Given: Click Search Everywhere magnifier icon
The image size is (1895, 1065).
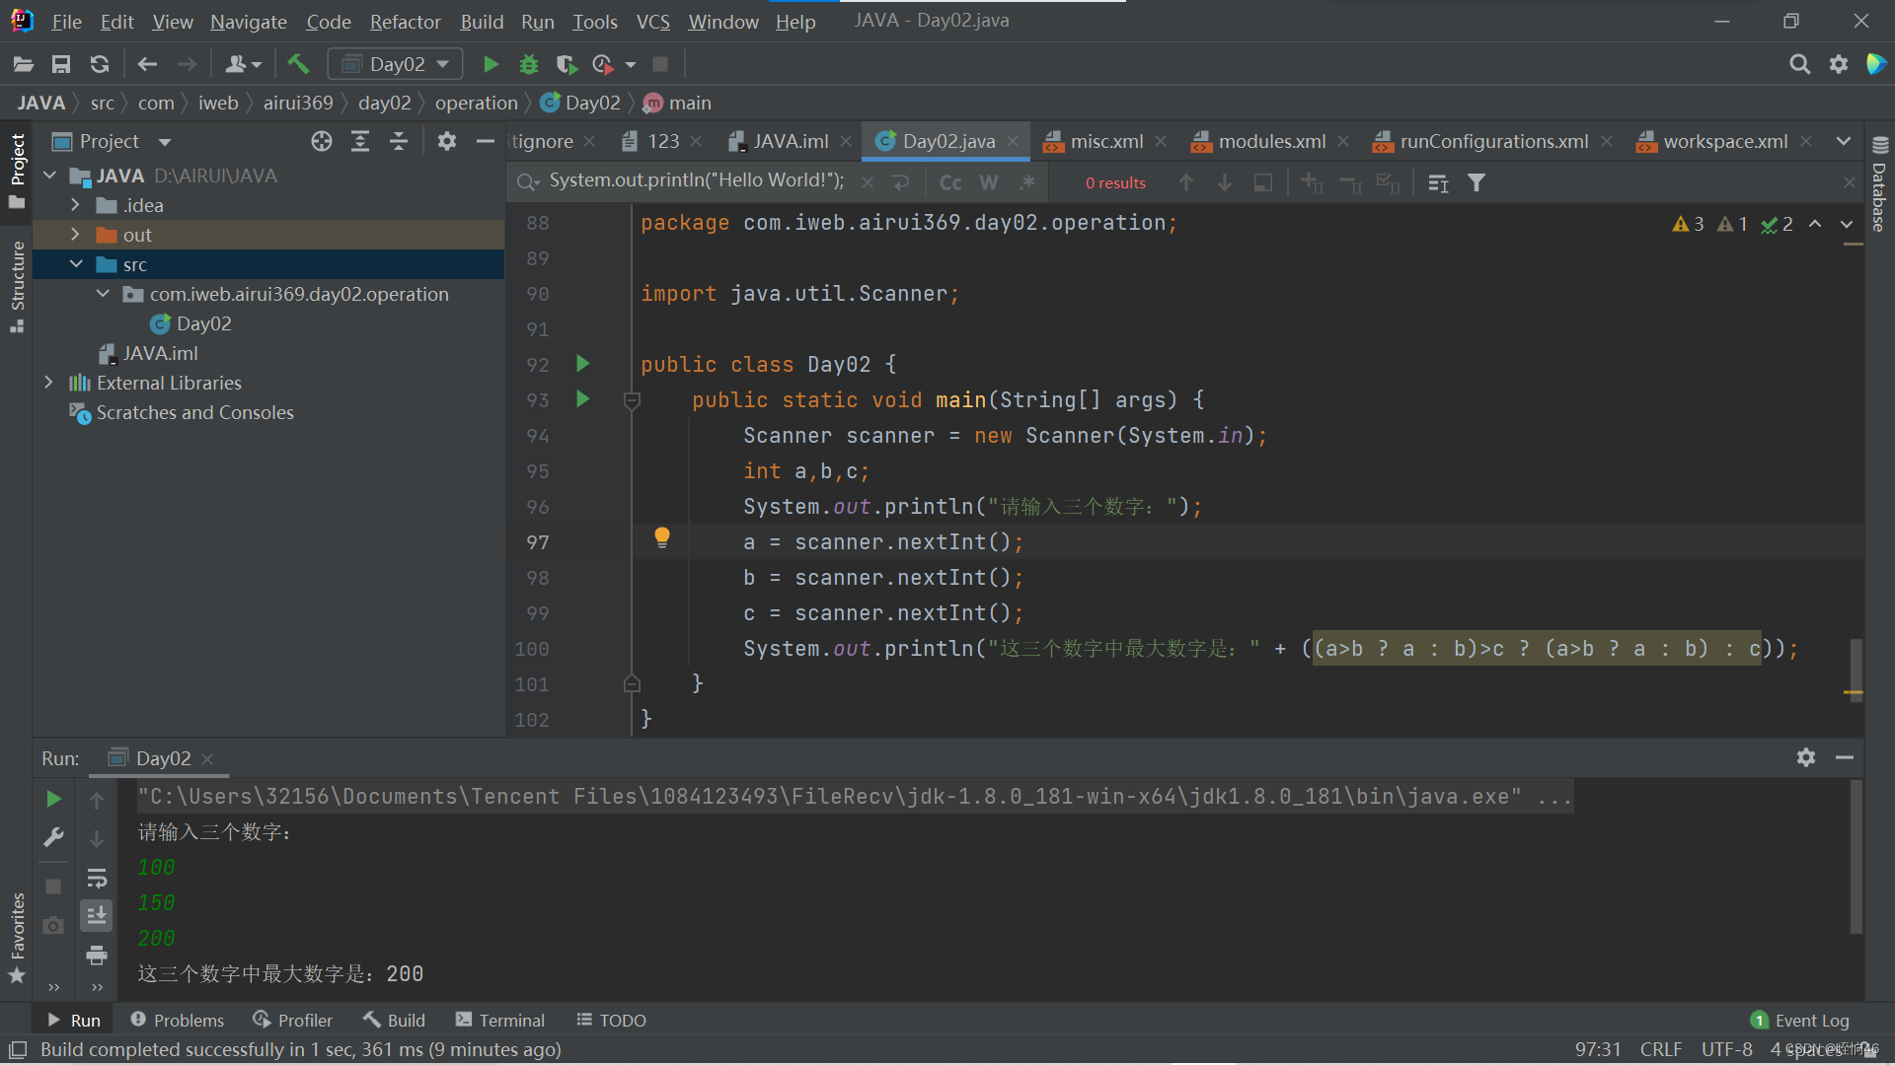Looking at the screenshot, I should pos(1799,64).
